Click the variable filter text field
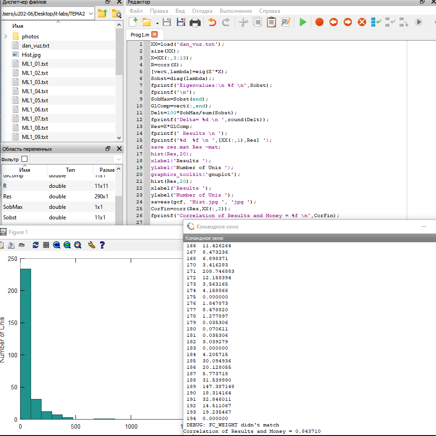This screenshot has width=436, height=436. tap(72, 159)
